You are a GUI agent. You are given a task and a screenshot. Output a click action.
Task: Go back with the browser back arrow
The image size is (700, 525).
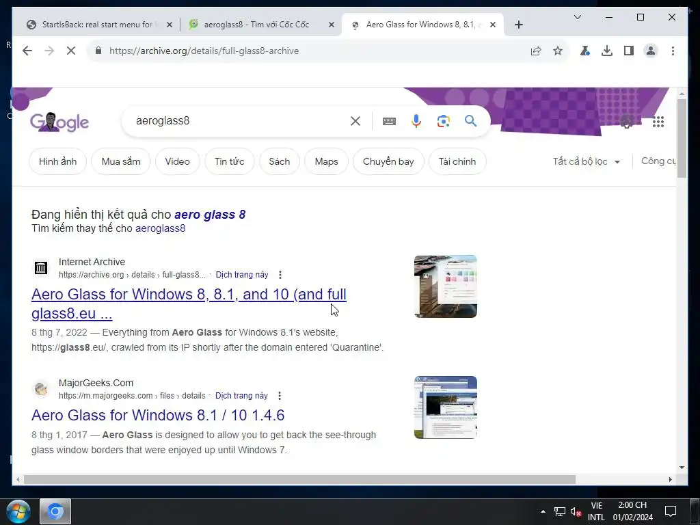(x=27, y=51)
